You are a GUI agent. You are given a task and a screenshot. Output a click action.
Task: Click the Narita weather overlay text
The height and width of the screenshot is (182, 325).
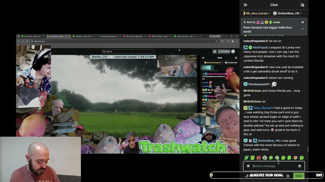click(x=123, y=57)
